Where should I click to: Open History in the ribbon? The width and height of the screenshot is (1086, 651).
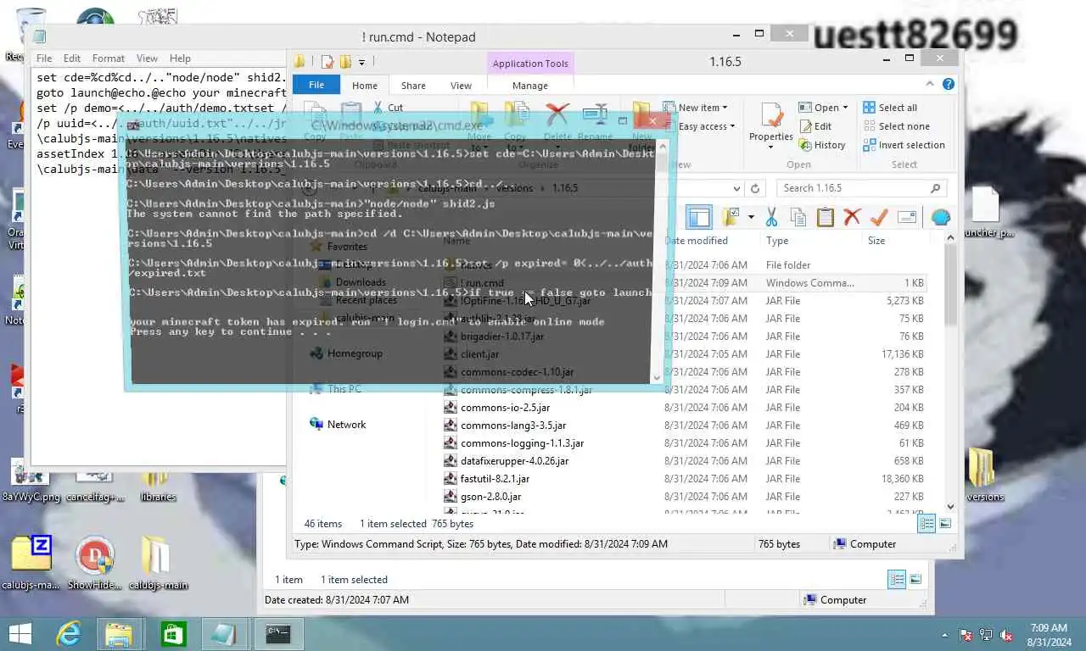(822, 145)
